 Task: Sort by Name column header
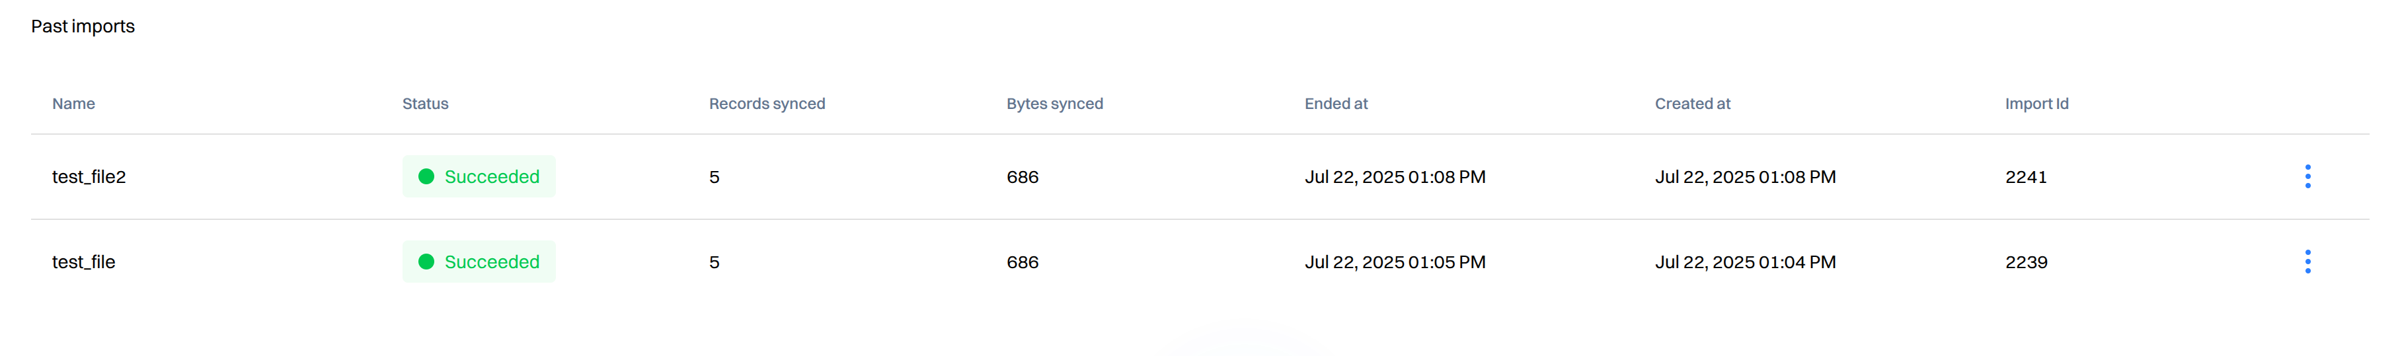point(73,104)
